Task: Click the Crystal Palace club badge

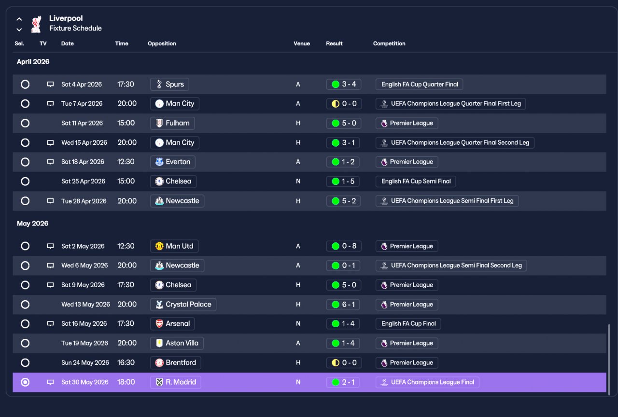Action: pos(159,305)
